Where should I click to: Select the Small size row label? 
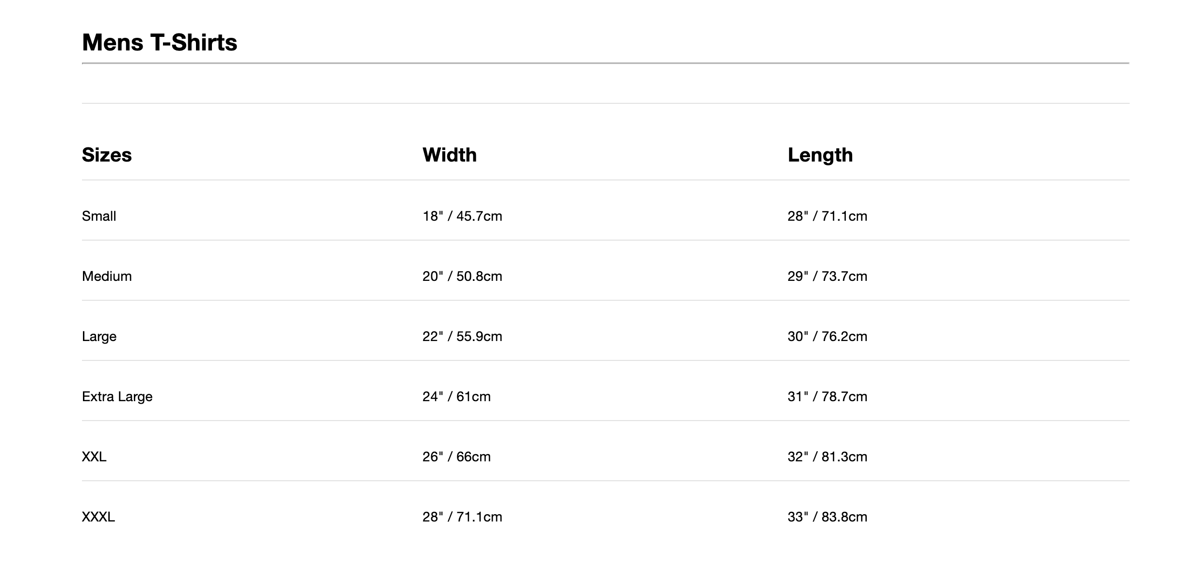(99, 216)
